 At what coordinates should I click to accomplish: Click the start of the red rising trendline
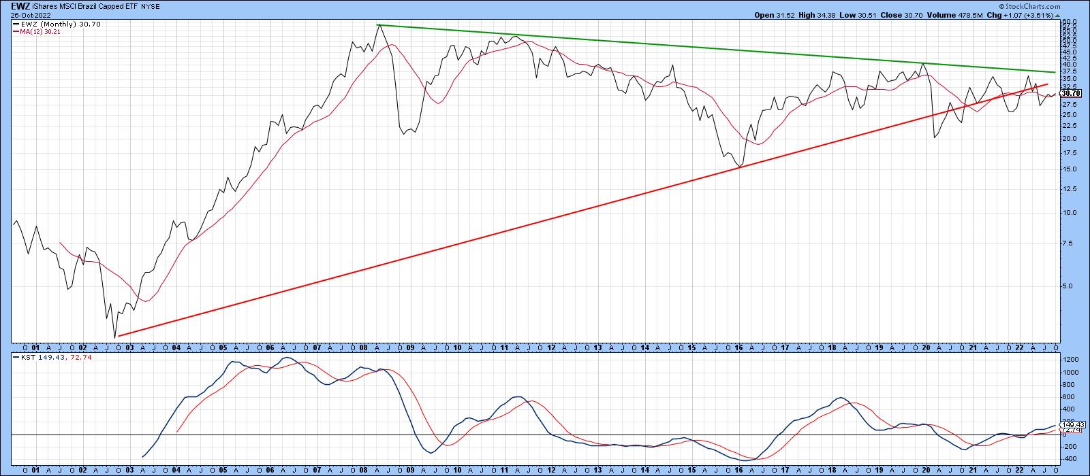coord(118,336)
